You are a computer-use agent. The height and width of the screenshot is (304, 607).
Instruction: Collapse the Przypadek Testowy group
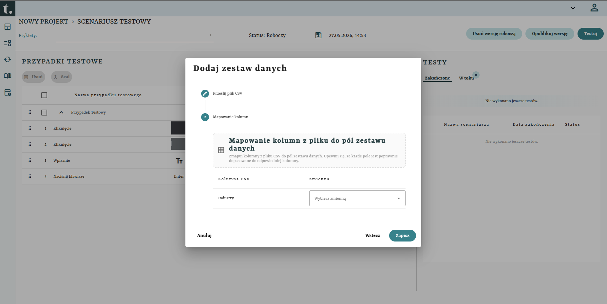click(x=61, y=113)
